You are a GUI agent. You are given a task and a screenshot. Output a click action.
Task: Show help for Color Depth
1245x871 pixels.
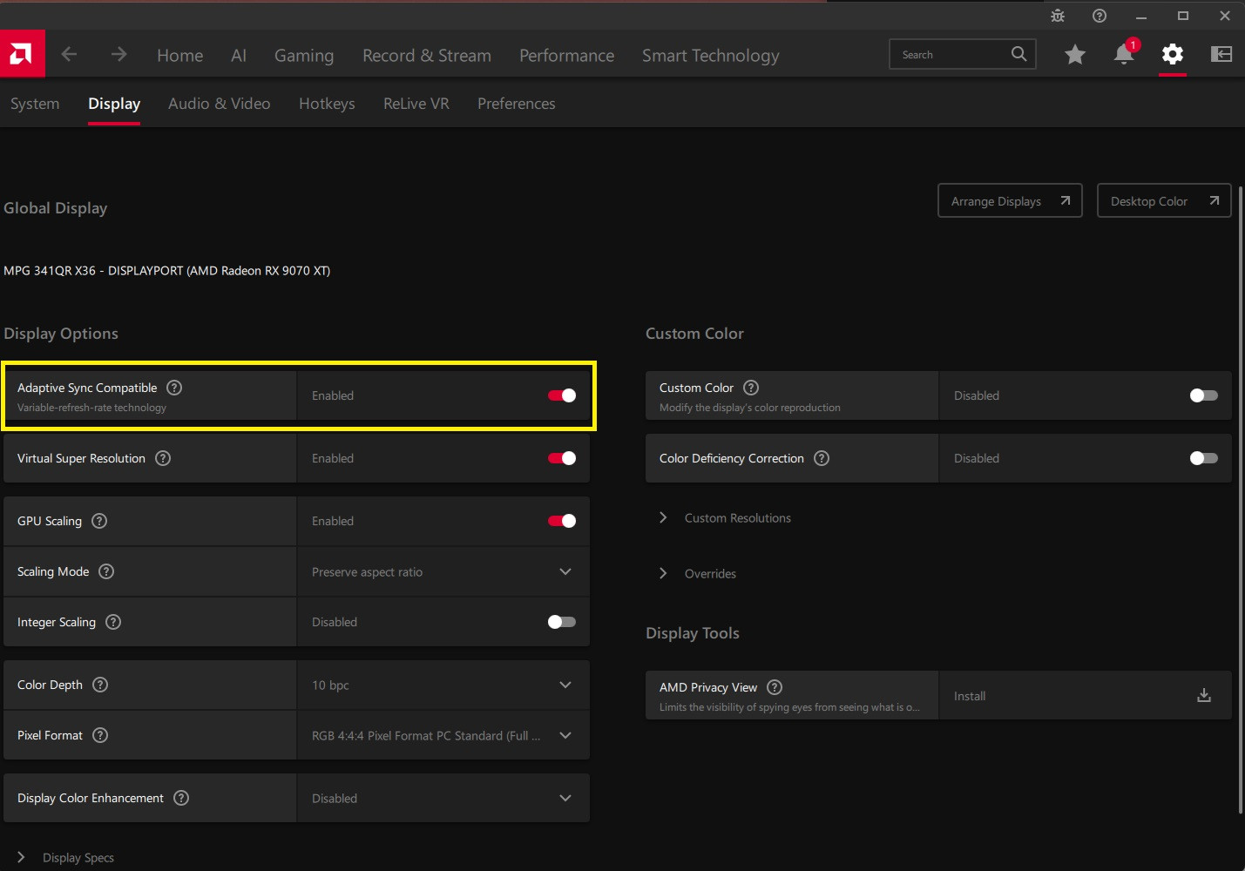(x=100, y=685)
